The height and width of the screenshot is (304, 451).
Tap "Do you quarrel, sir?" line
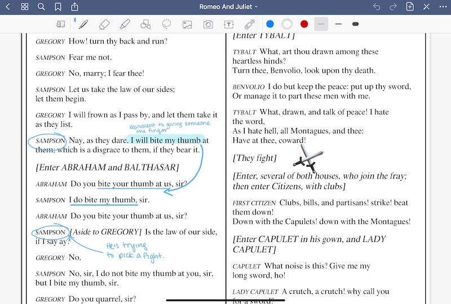102,299
